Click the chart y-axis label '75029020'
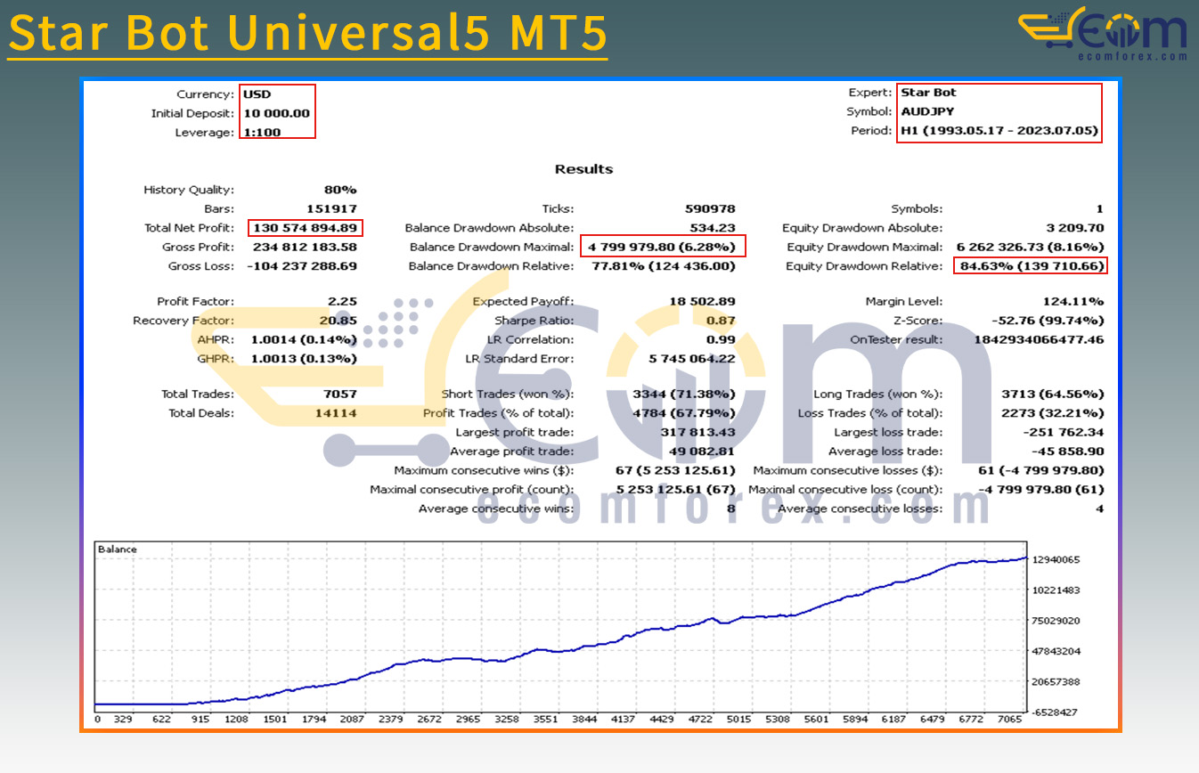 point(1057,621)
